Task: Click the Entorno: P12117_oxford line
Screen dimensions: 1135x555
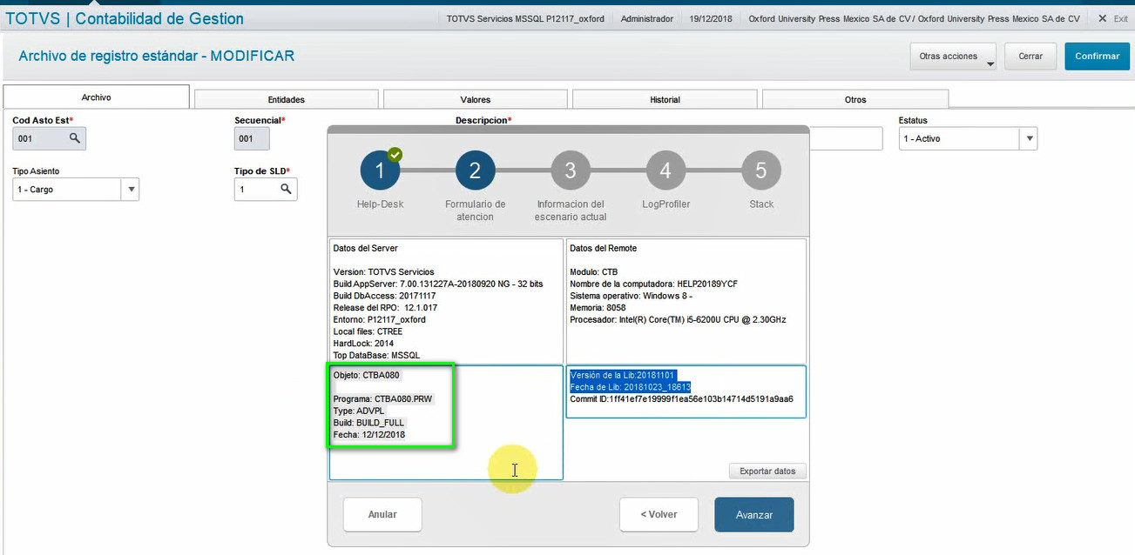Action: pos(379,319)
